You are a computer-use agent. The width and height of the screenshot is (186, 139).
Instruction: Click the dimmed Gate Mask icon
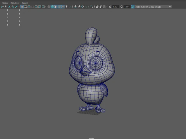tap(33, 7)
